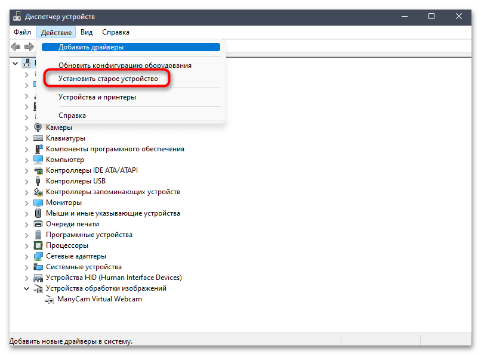Image resolution: width=481 pixels, height=355 pixels.
Task: Click the Устройства обработки изображений icon
Action: (38, 288)
